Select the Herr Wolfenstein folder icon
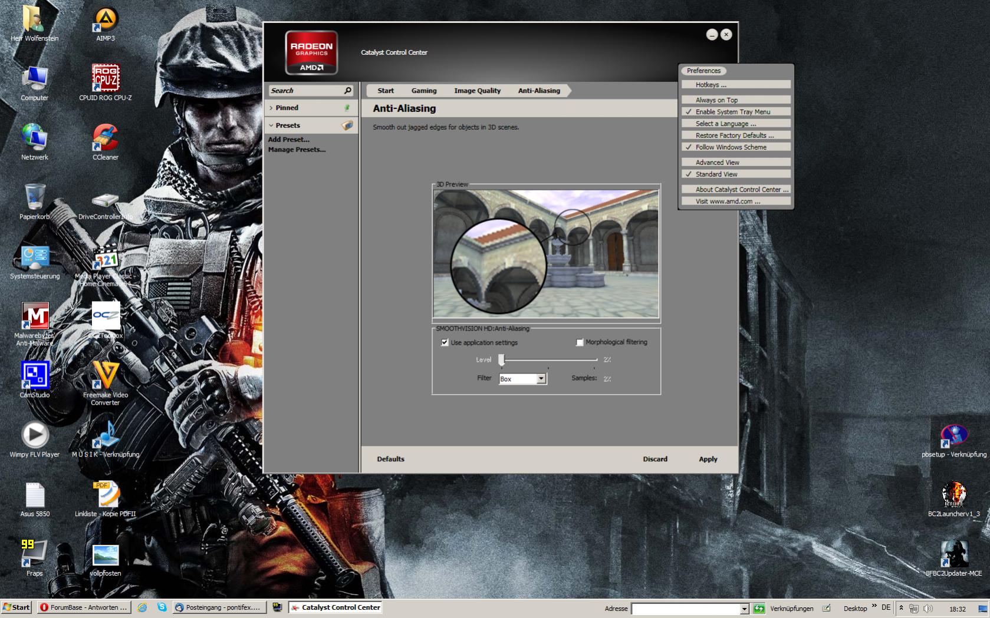990x618 pixels. (x=35, y=24)
